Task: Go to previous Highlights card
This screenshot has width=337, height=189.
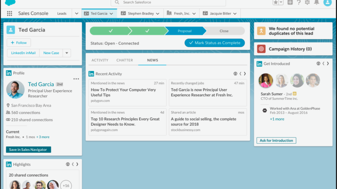Action: coord(73,164)
